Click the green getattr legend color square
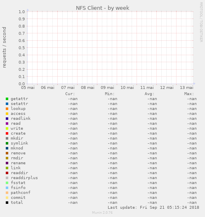The width and height of the screenshot is (205, 217). [x=7, y=99]
